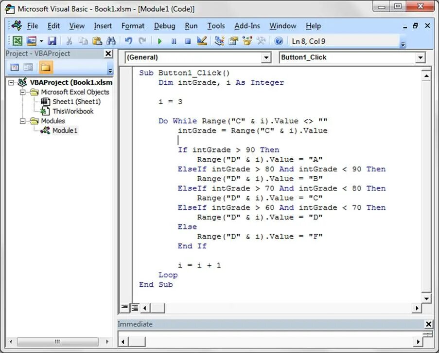Open the Run menu
The width and height of the screenshot is (439, 353).
coord(191,26)
